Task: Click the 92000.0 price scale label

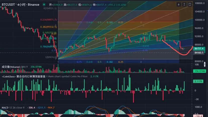Action: coord(199,36)
